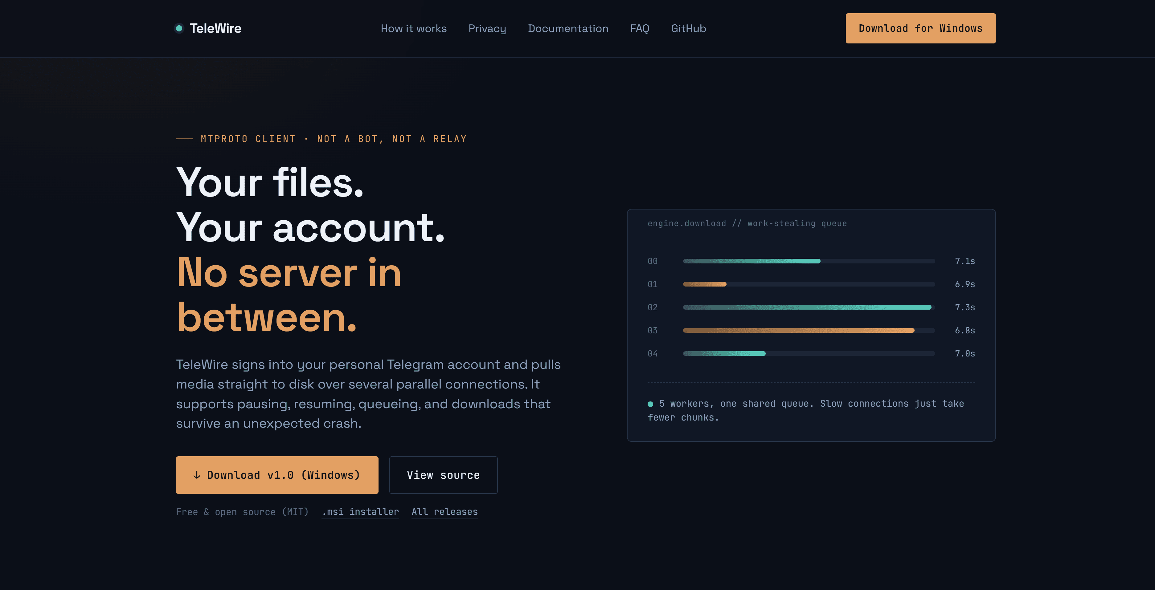
Task: Click the worker label "02"
Action: 652,307
